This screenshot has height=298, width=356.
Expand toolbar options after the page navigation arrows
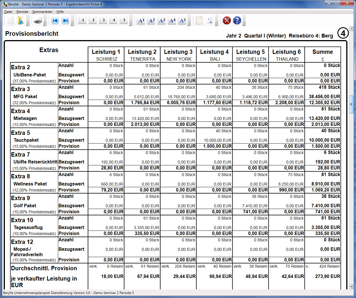point(73,21)
